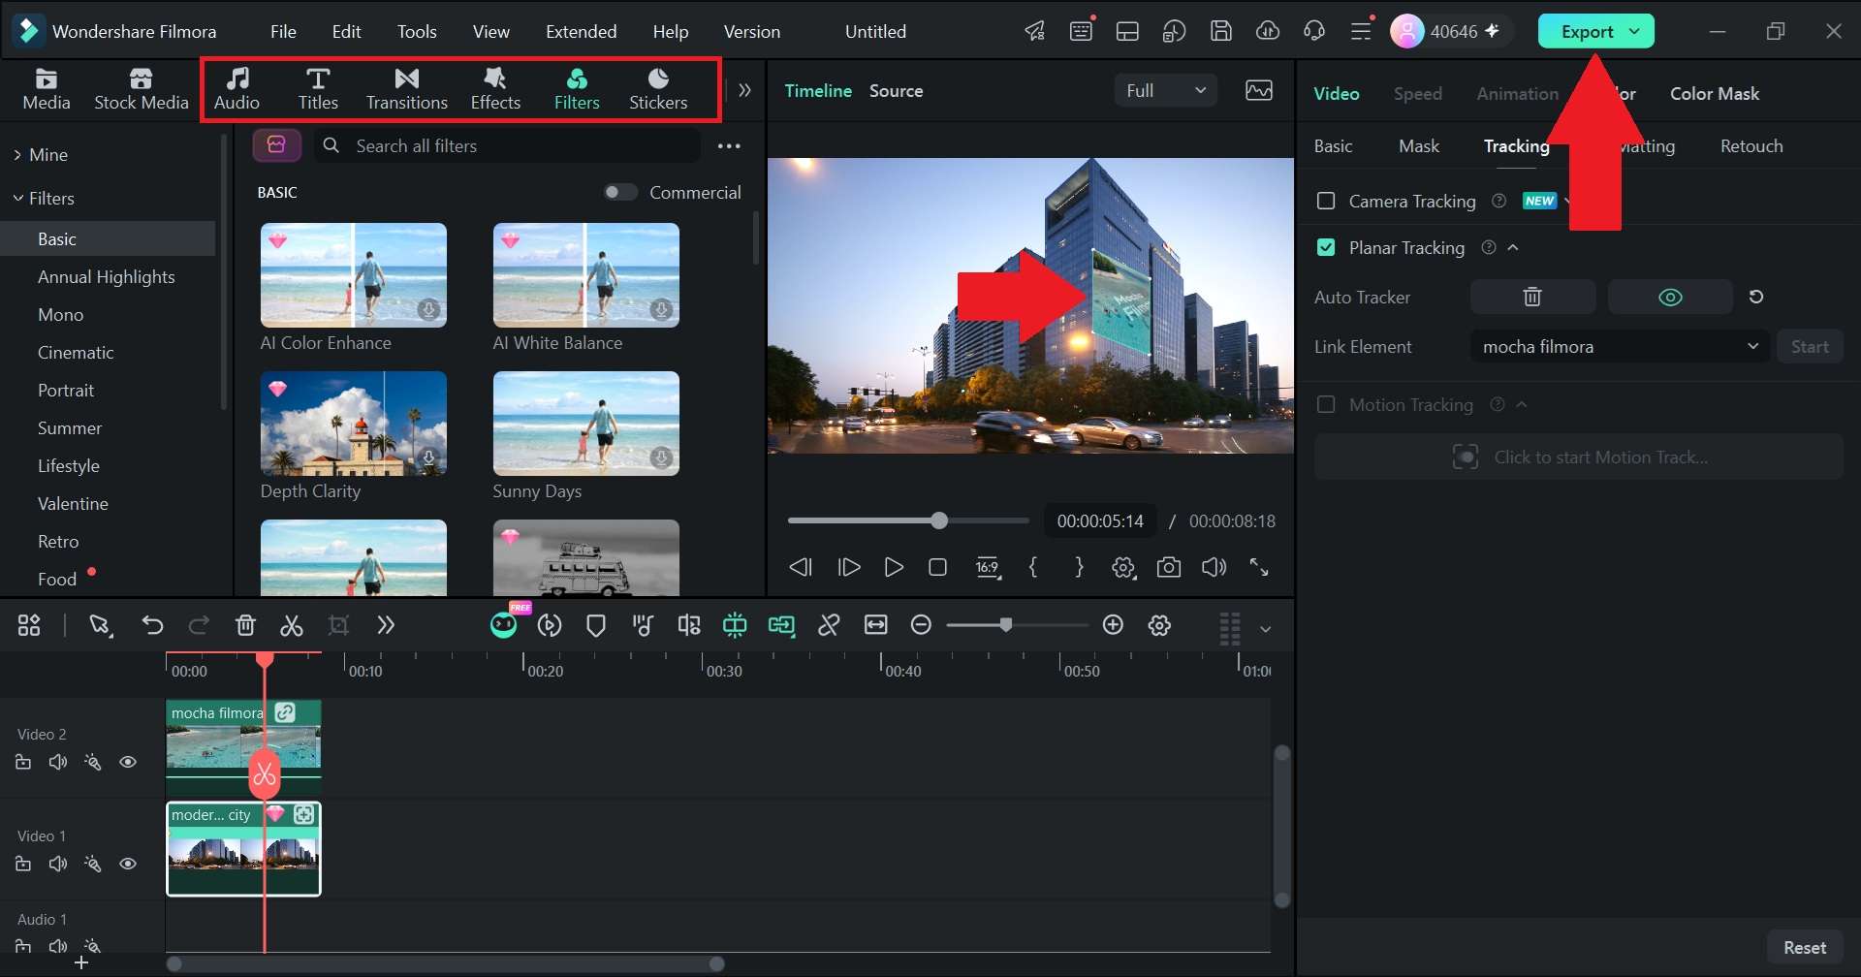Image resolution: width=1861 pixels, height=977 pixels.
Task: Hide the Video 1 track
Action: click(128, 865)
